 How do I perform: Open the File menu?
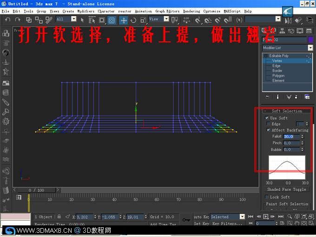[x=5, y=11]
